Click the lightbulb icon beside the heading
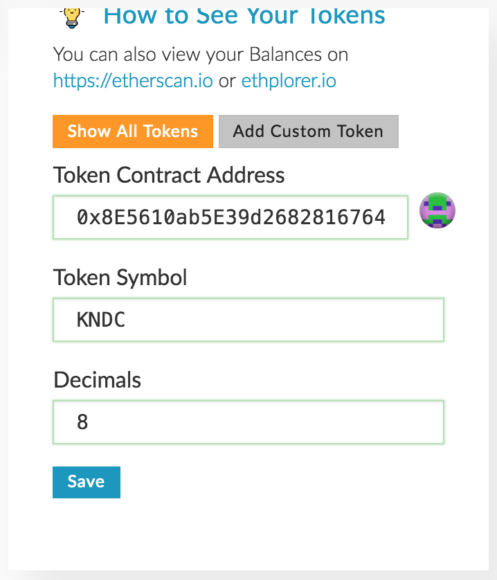This screenshot has width=497, height=580. click(x=71, y=15)
